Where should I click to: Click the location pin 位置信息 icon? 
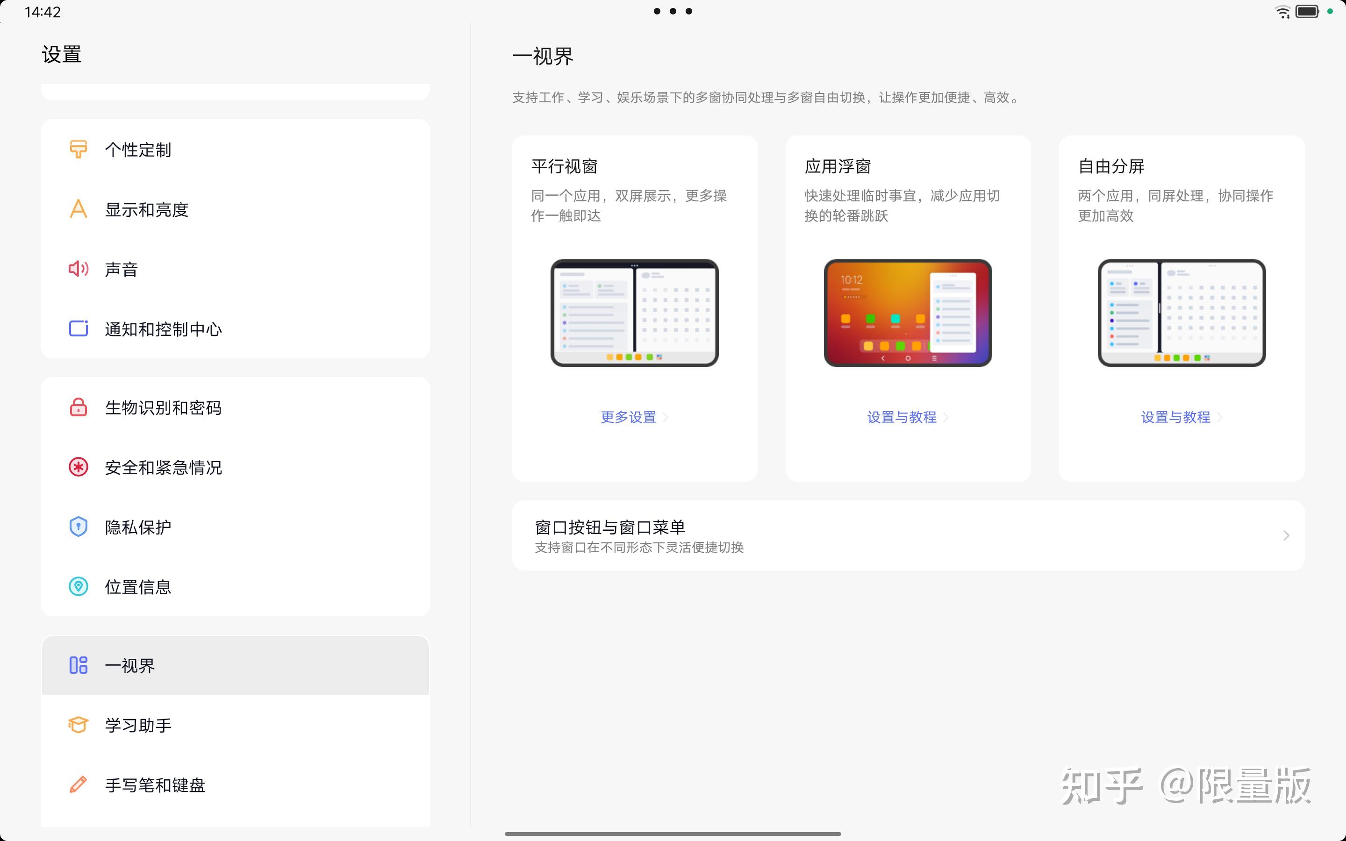tap(78, 586)
